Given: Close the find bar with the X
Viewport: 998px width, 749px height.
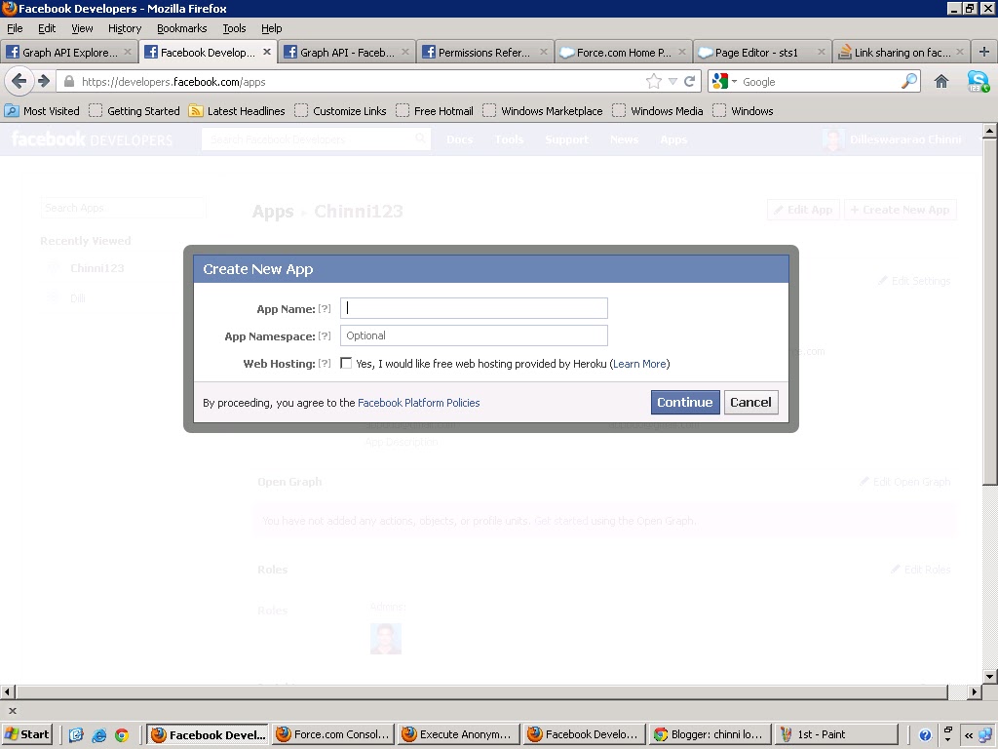Looking at the screenshot, I should [x=12, y=710].
